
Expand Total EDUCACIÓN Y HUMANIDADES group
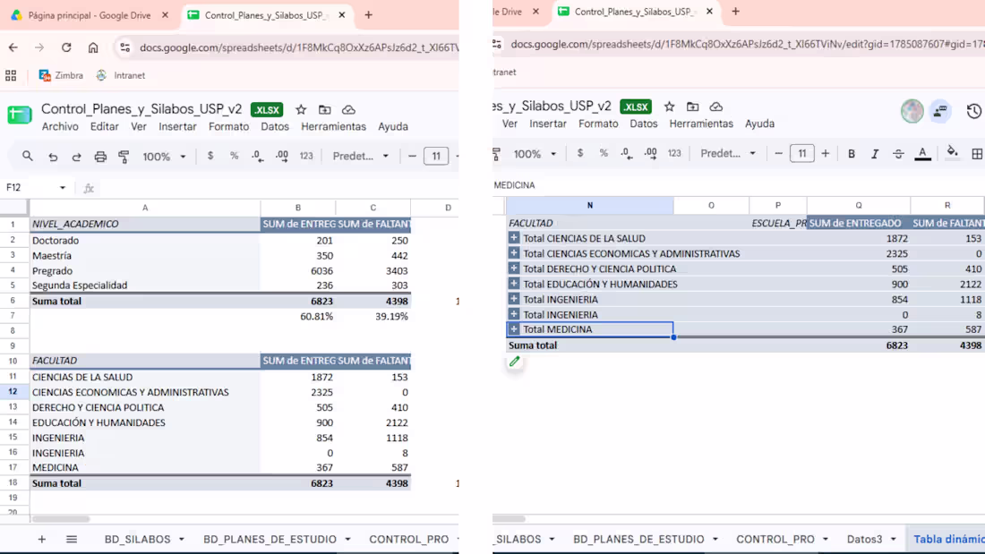pos(514,284)
